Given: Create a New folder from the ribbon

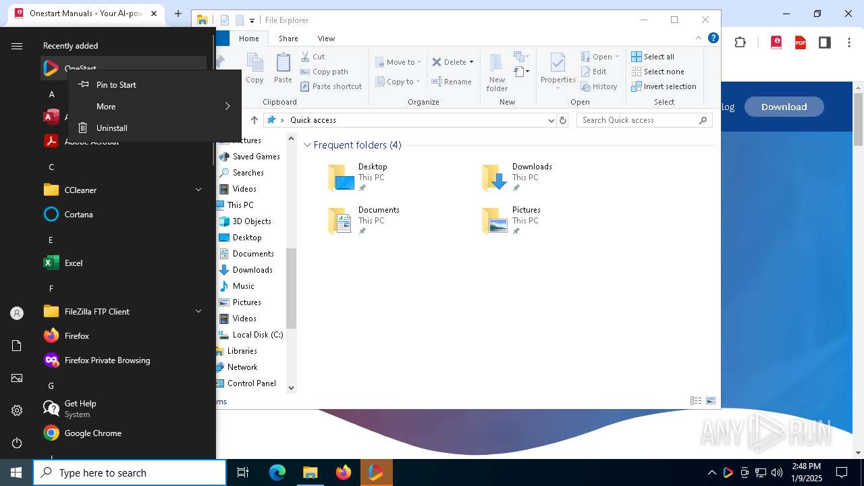Looking at the screenshot, I should [497, 72].
